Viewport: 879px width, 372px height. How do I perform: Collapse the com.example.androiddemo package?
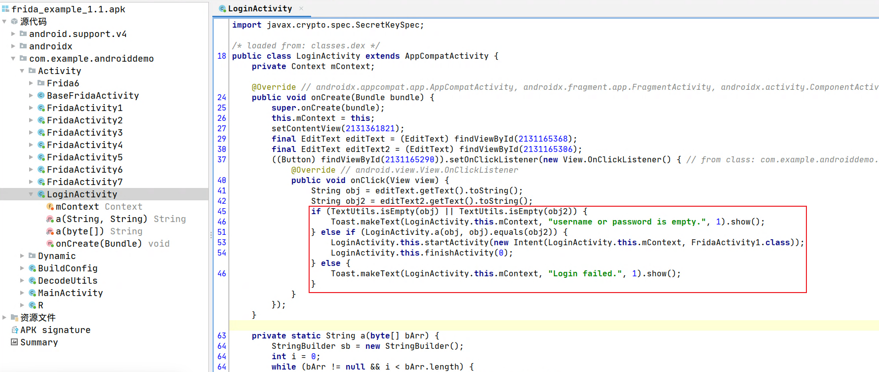click(x=13, y=58)
